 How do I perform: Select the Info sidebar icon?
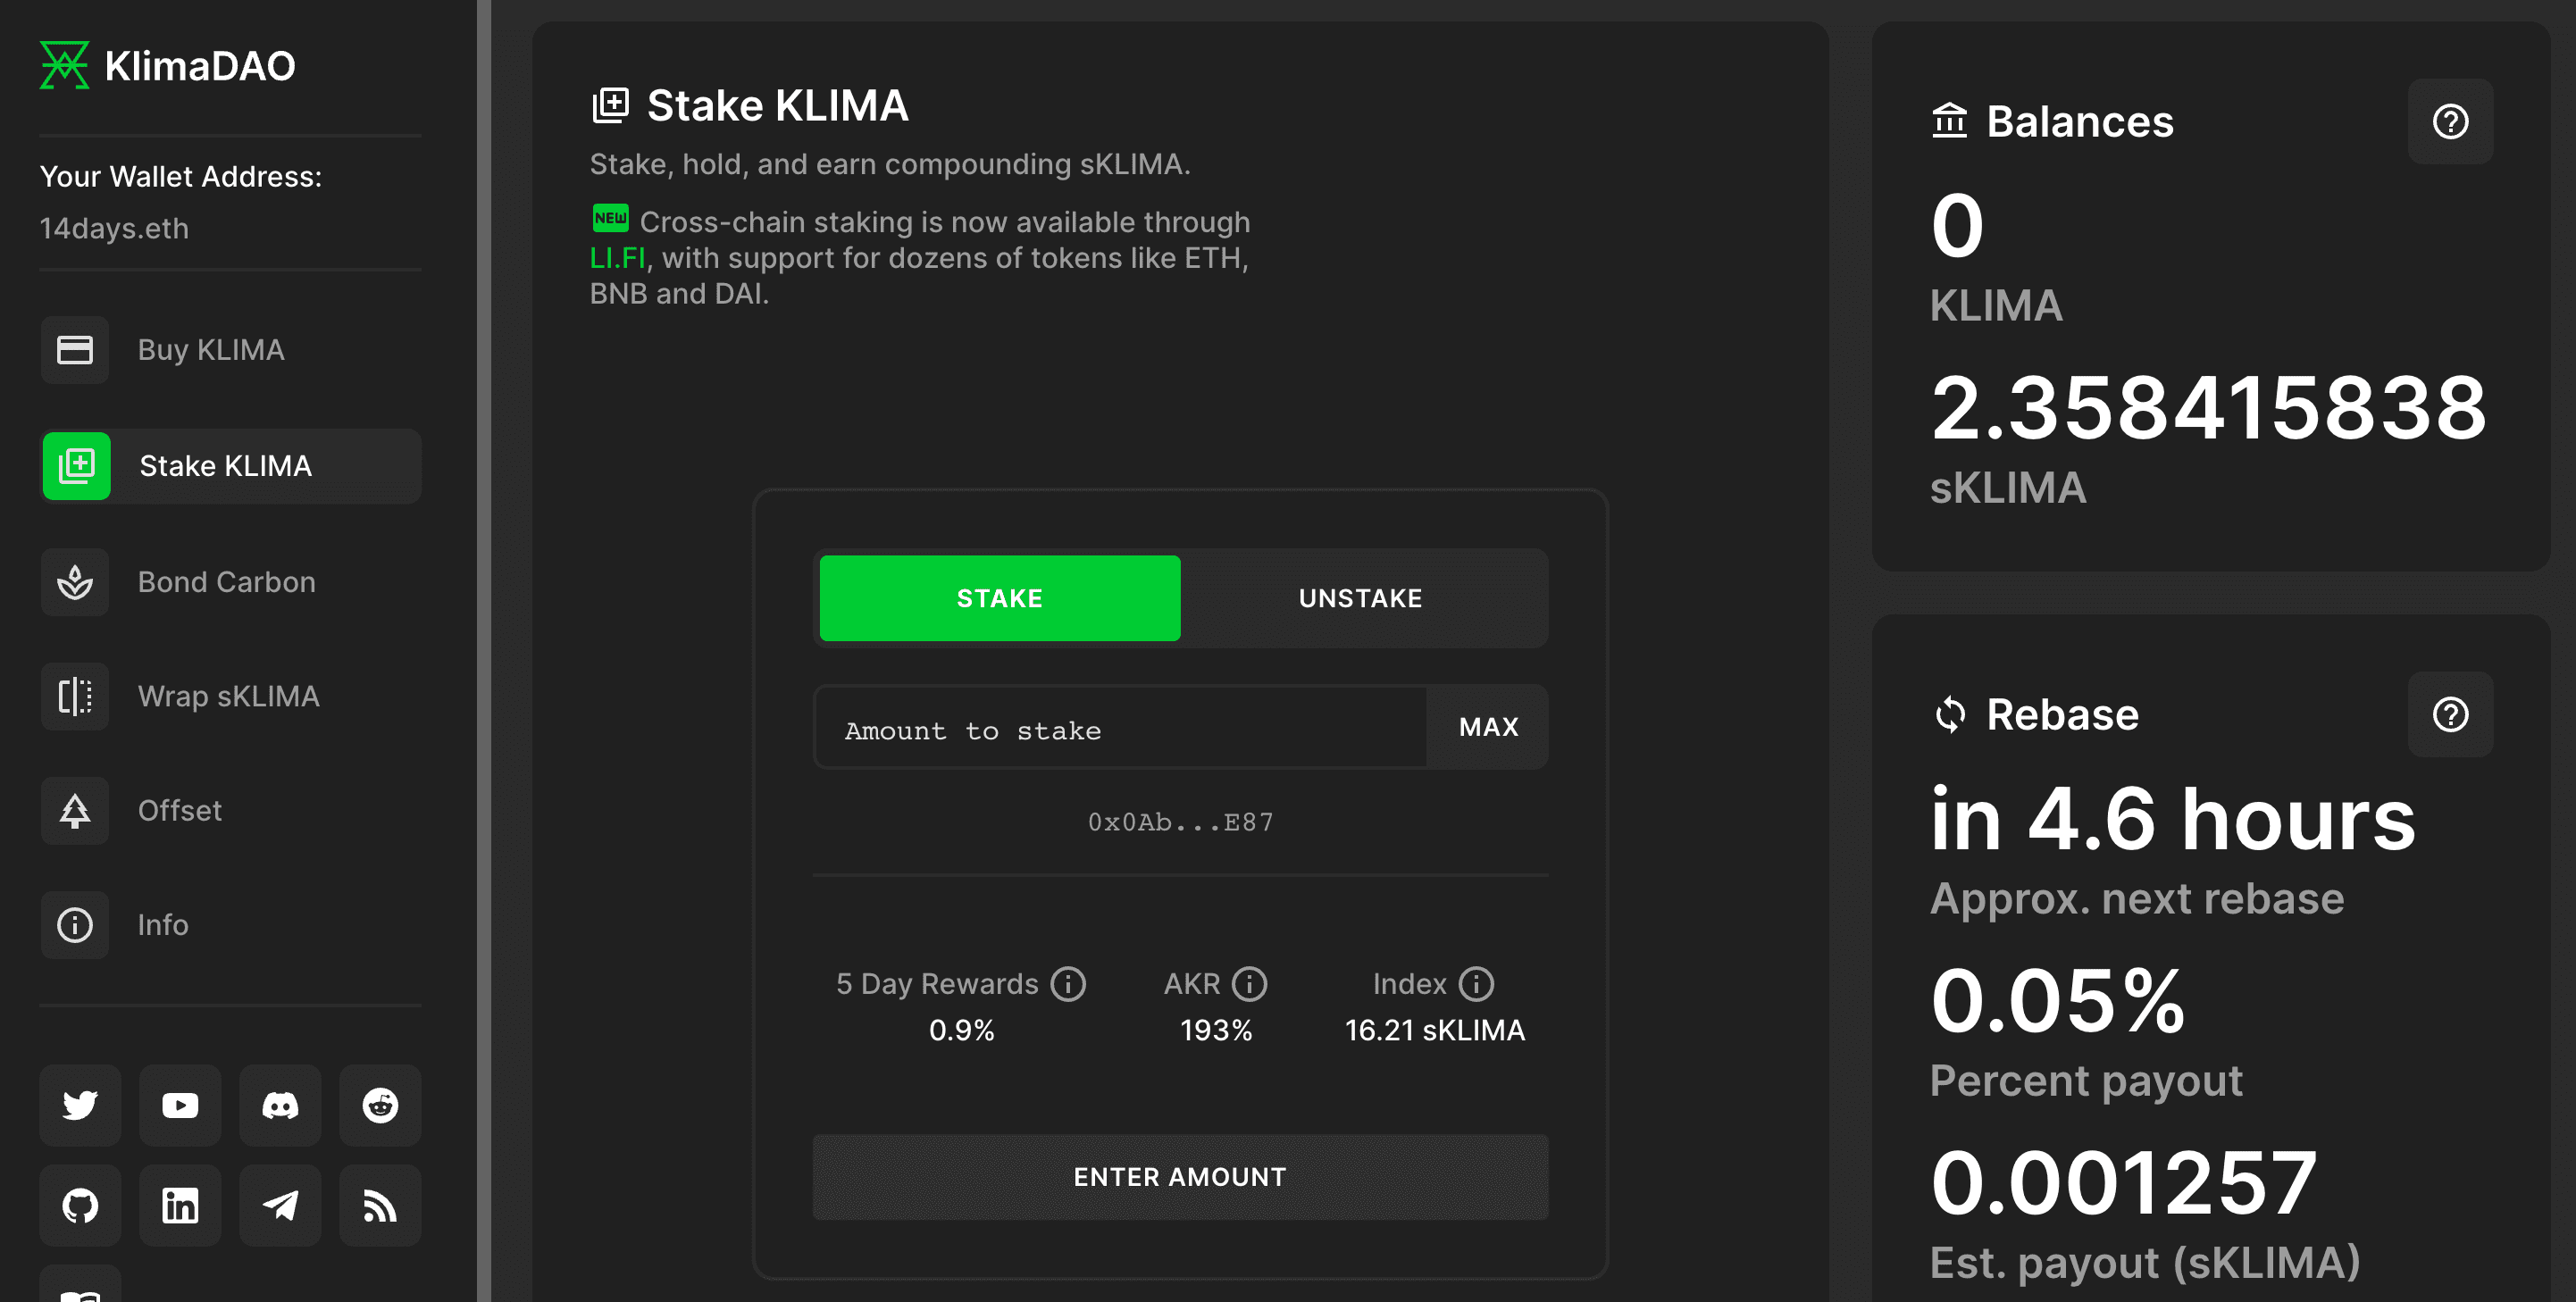click(x=75, y=923)
